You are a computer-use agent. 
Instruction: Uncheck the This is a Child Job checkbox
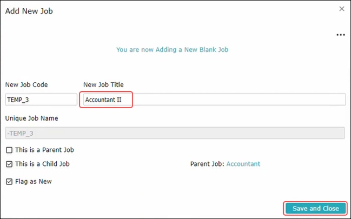coord(9,164)
